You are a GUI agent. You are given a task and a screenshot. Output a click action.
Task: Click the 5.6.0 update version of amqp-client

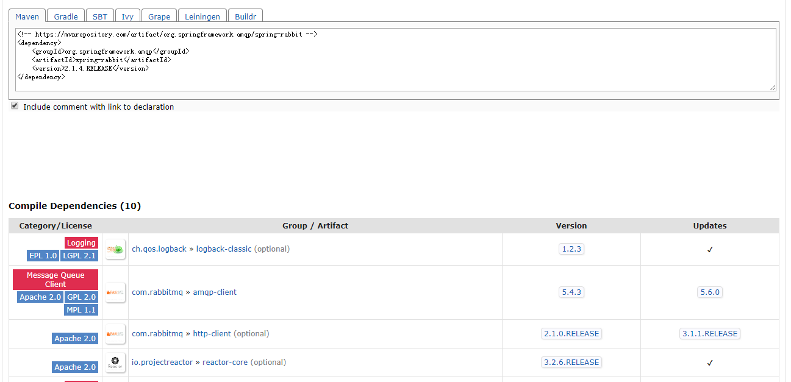click(709, 292)
